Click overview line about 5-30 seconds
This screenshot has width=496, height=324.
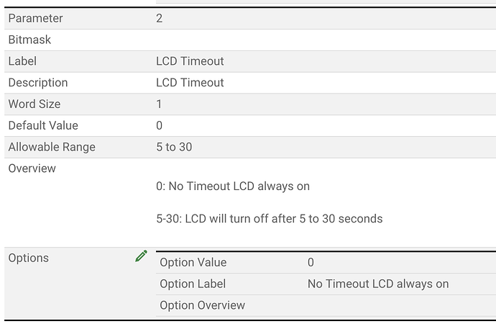[x=269, y=219]
